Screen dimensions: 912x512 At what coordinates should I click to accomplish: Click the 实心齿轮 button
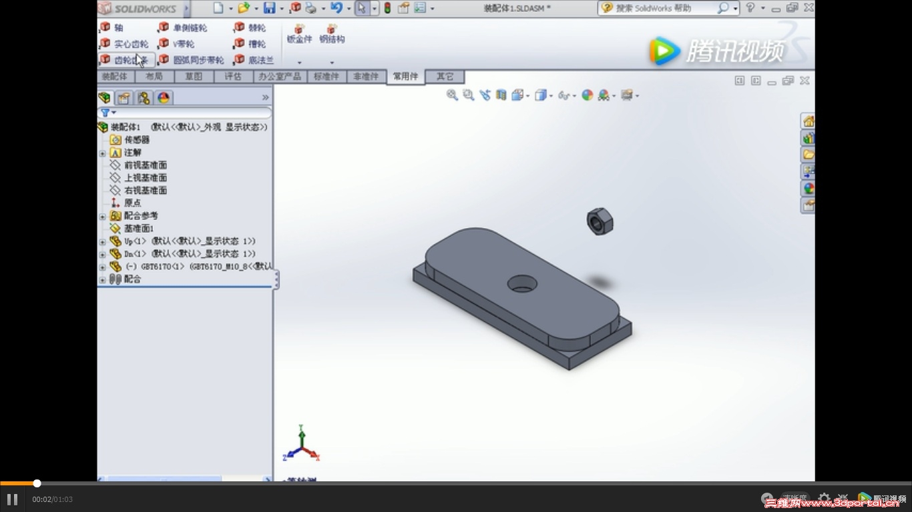[x=124, y=44]
